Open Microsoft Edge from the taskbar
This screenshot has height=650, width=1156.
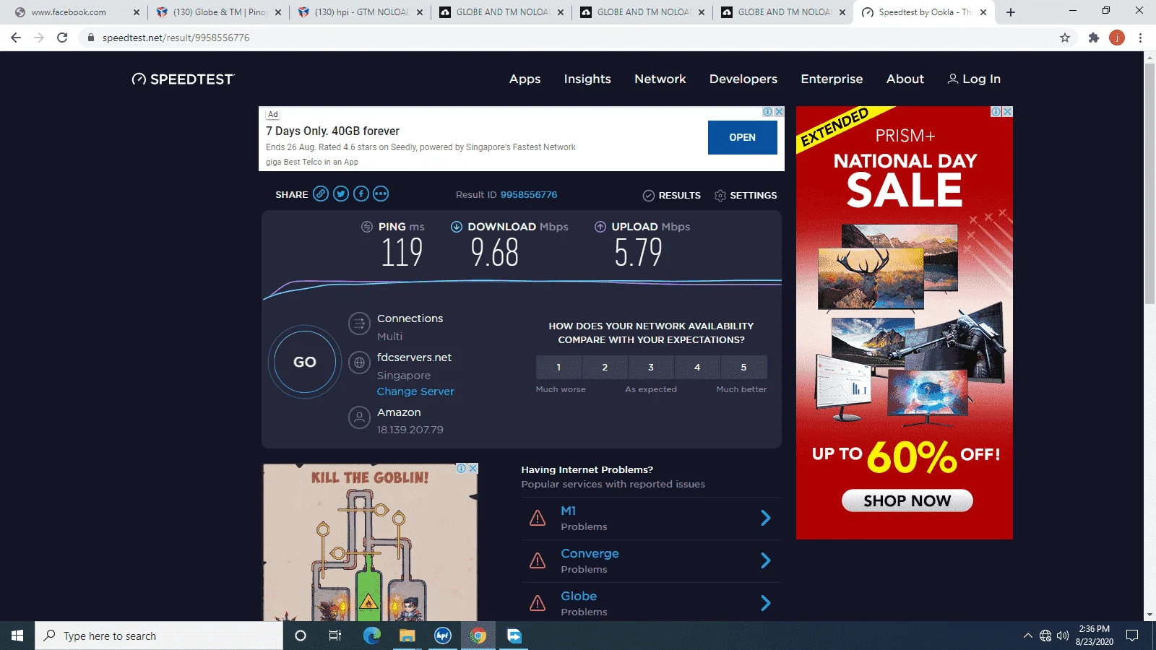tap(371, 636)
